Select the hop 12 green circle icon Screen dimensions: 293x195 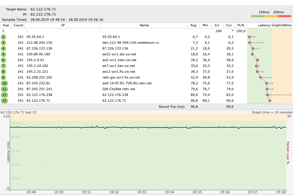(x=4, y=95)
